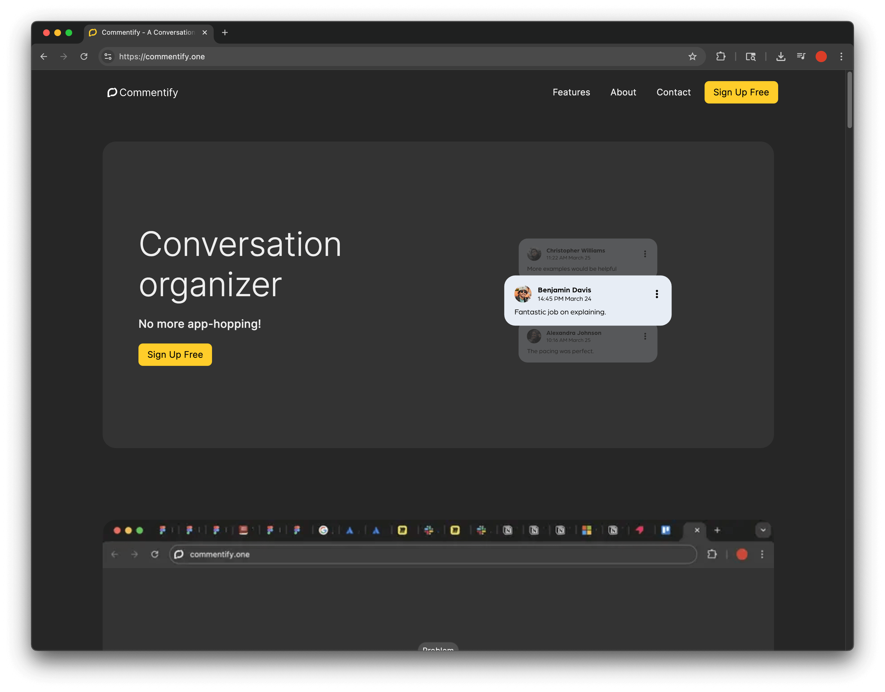Open a new tab with the plus button
The image size is (885, 692).
pyautogui.click(x=225, y=32)
